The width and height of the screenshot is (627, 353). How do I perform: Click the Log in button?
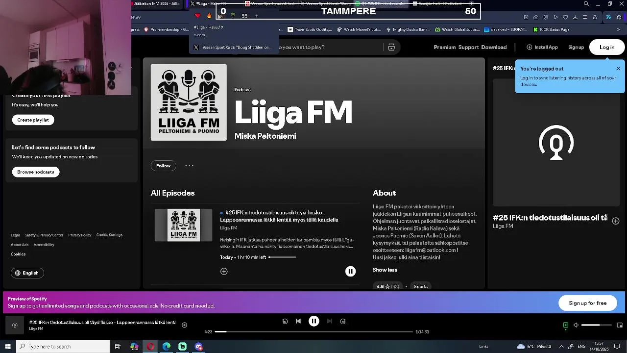(x=607, y=48)
